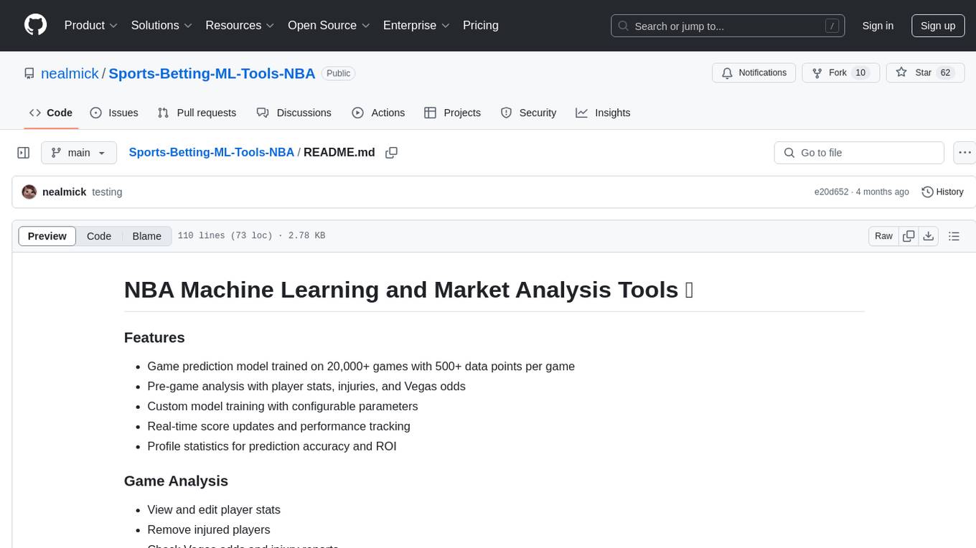Viewport: 976px width, 548px height.
Task: View the file History
Action: pyautogui.click(x=942, y=192)
